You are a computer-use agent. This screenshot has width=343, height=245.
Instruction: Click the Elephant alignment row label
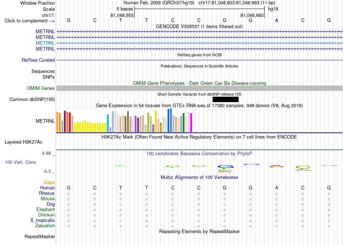tap(46, 209)
